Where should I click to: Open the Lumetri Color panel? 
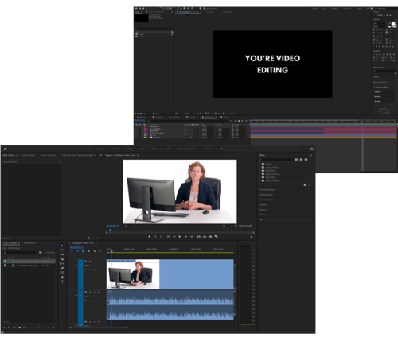265,200
